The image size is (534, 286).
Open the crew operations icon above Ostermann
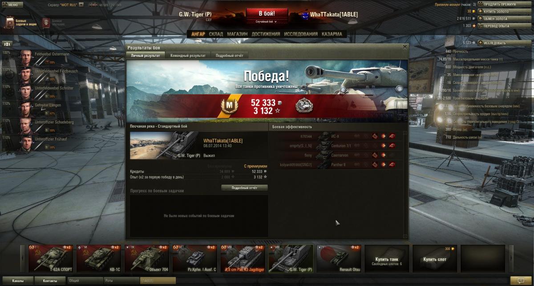click(7, 44)
